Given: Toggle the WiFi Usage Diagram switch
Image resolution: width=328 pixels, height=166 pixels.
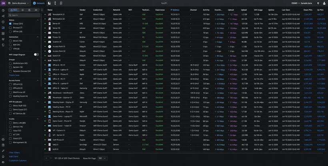Looking at the screenshot, I should tap(36, 54).
